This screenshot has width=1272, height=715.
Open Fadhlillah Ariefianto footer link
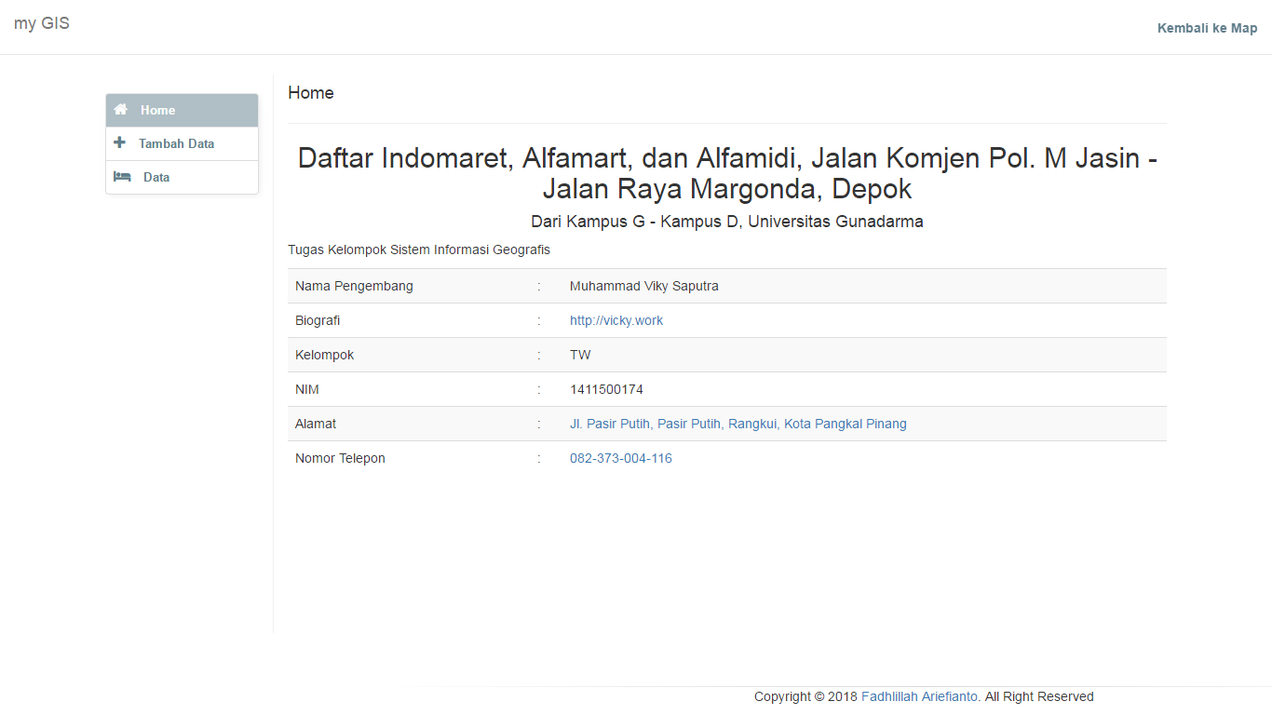[x=920, y=696]
